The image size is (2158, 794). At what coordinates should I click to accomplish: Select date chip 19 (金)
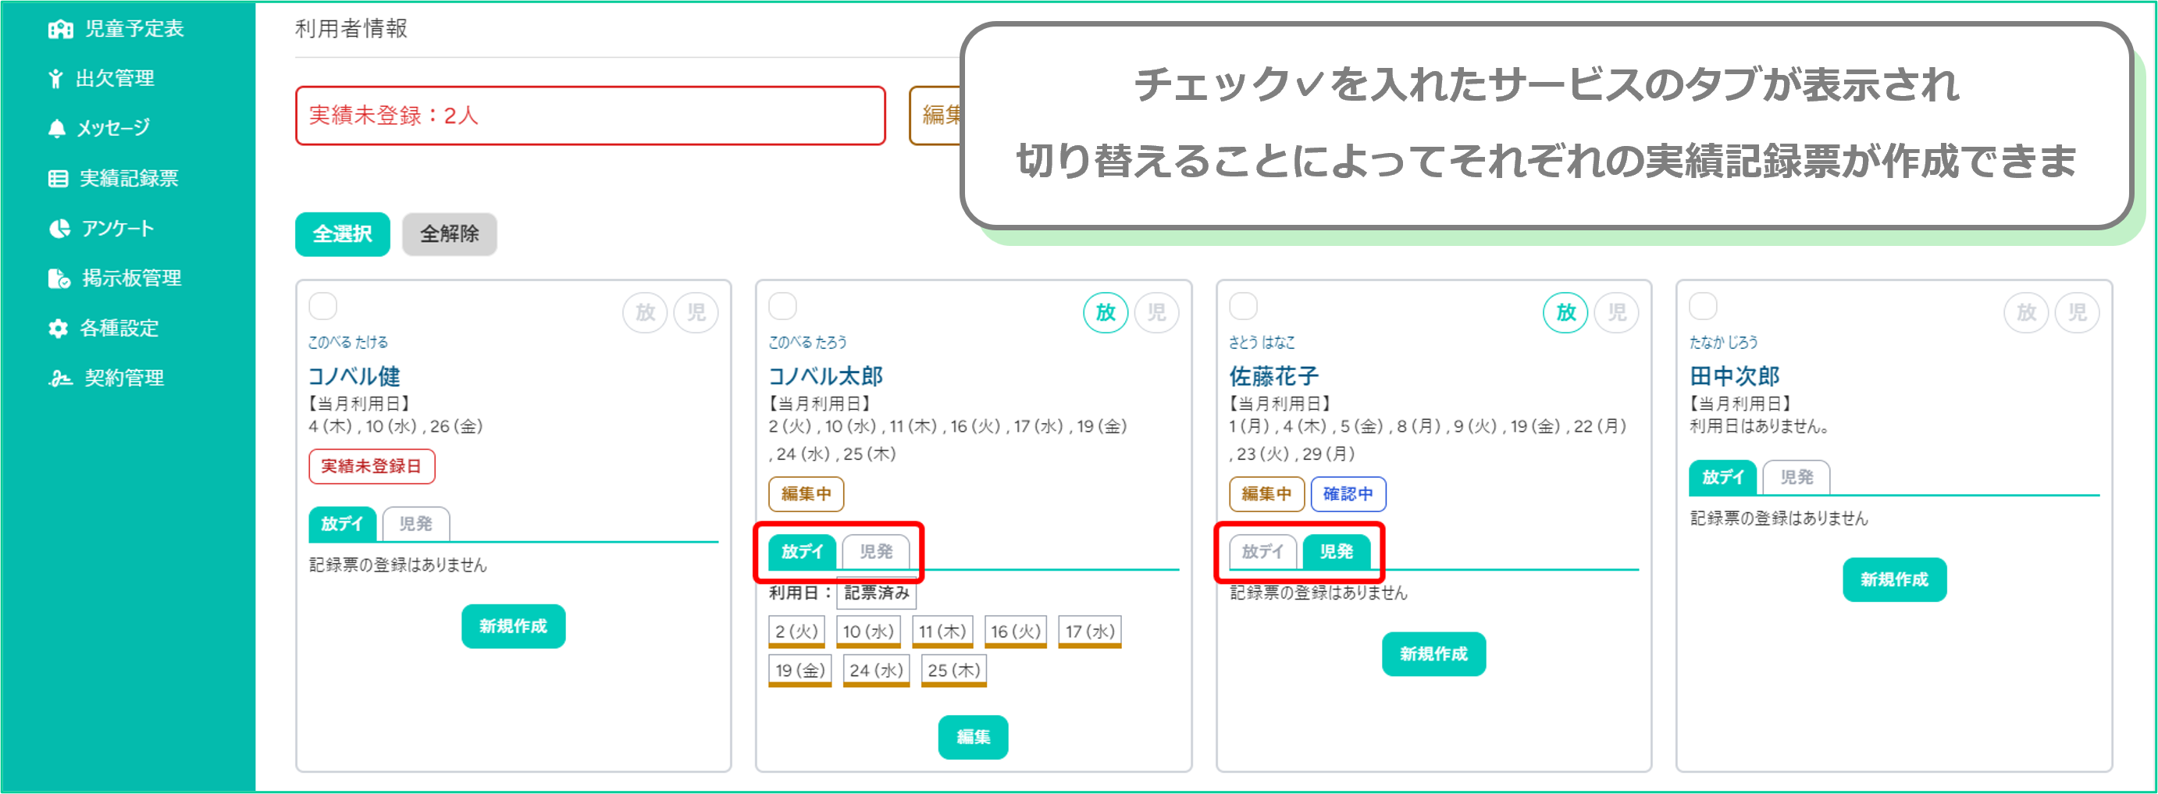pyautogui.click(x=799, y=671)
